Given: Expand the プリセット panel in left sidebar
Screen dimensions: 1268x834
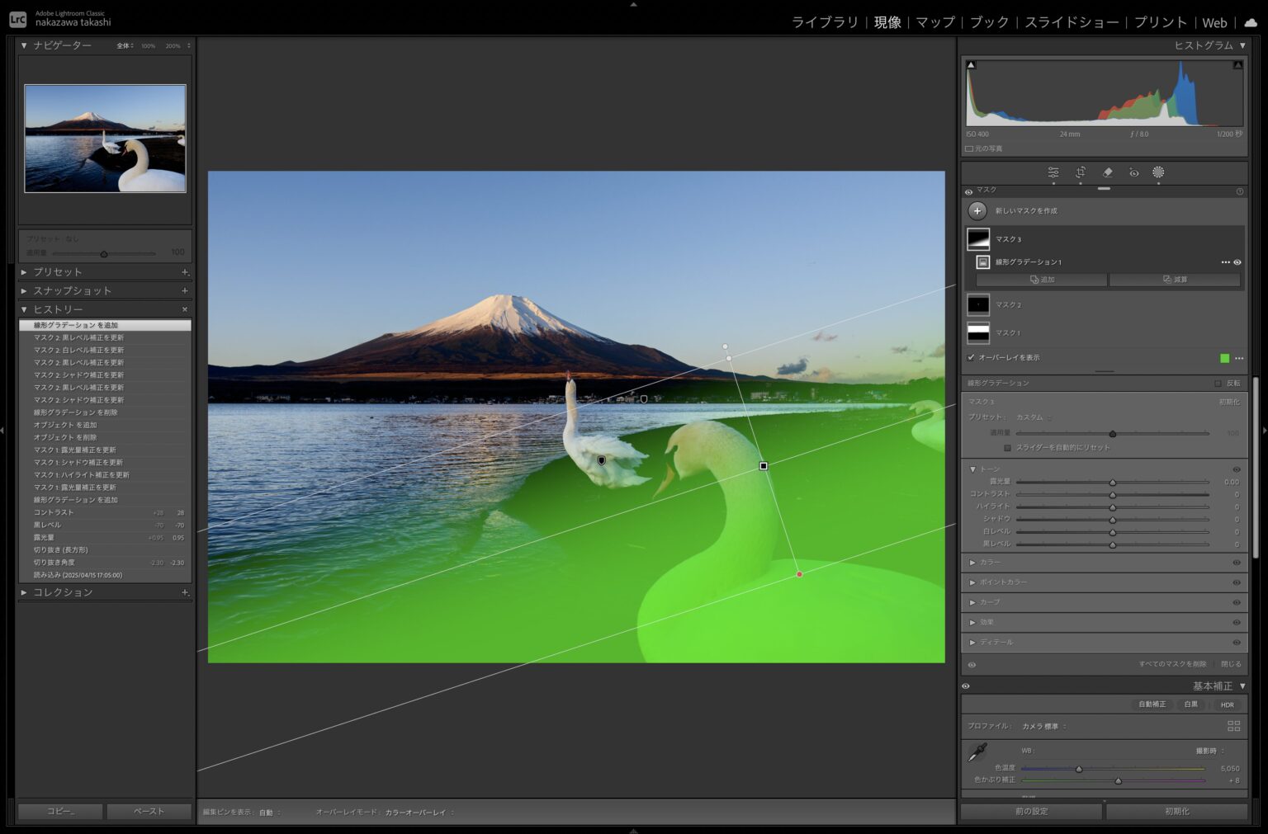Looking at the screenshot, I should (x=58, y=271).
